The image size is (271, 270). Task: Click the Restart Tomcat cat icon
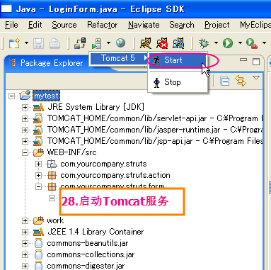[x=178, y=43]
